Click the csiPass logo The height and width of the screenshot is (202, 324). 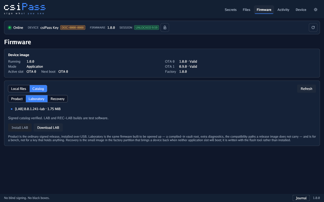25,9
